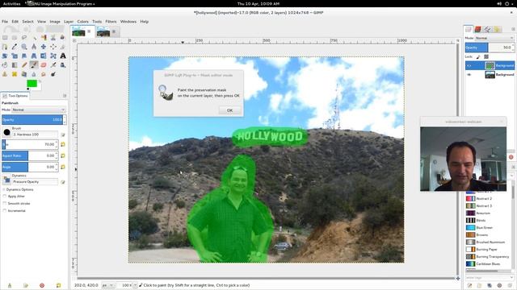The height and width of the screenshot is (290, 517).
Task: Toggle visibility of top green Background layer
Action: (x=469, y=66)
